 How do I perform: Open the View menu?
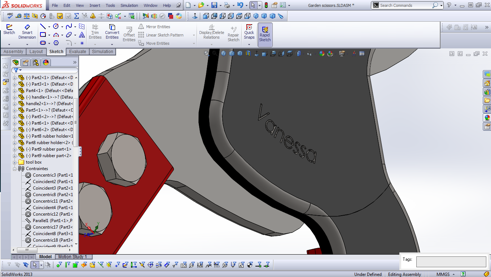(x=80, y=5)
